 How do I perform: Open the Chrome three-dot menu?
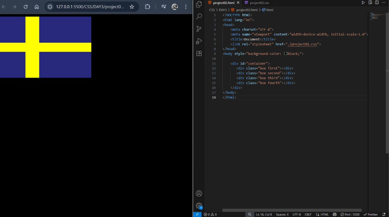(186, 7)
